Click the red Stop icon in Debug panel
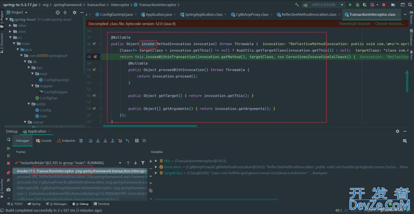414x214 pixels. tap(8, 164)
